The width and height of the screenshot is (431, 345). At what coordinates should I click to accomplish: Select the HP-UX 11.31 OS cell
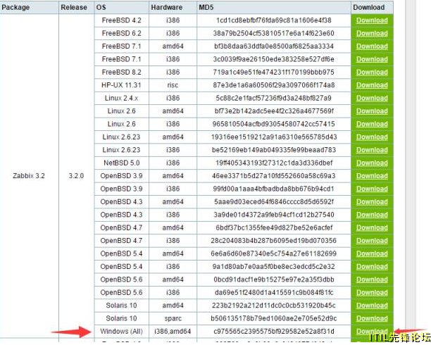click(122, 85)
